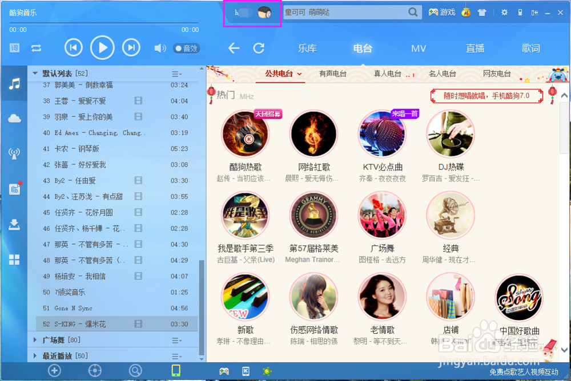Toggle the repeat play mode button

[37, 48]
